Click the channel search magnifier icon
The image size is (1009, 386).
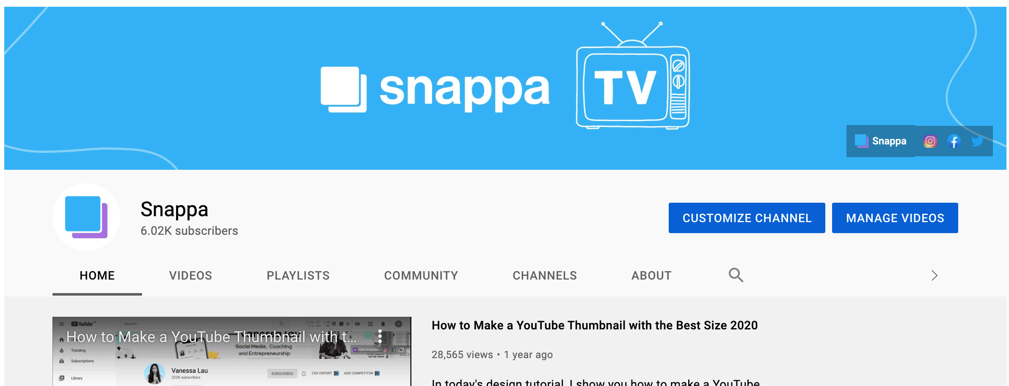[736, 275]
